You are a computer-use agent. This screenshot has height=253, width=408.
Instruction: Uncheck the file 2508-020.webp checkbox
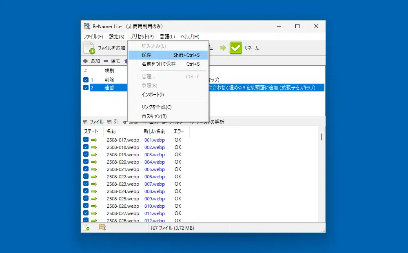pyautogui.click(x=86, y=162)
